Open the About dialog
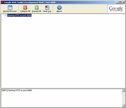The width and height of the screenshot is (126, 108). tap(59, 9)
